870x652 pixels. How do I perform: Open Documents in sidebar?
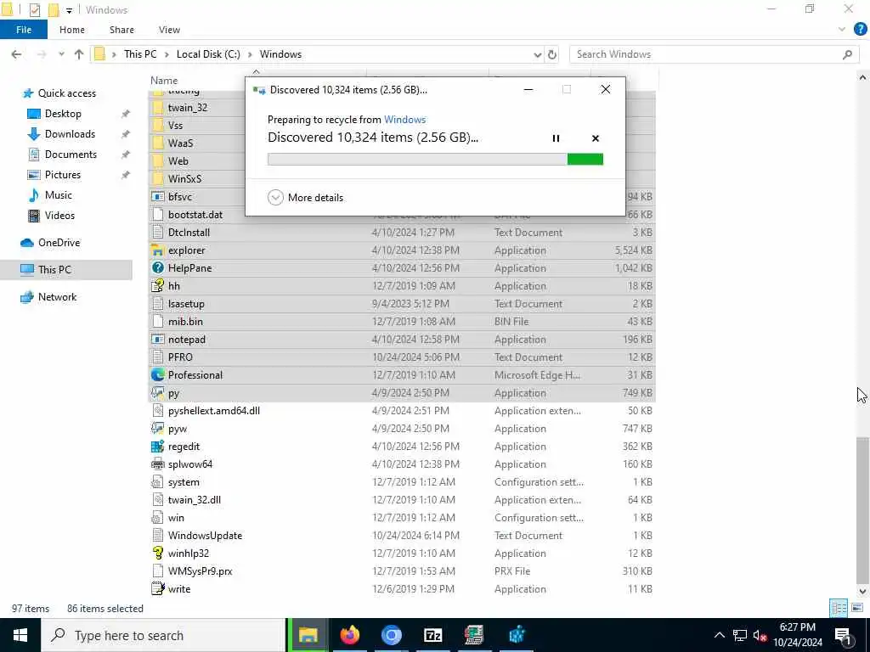pos(71,155)
